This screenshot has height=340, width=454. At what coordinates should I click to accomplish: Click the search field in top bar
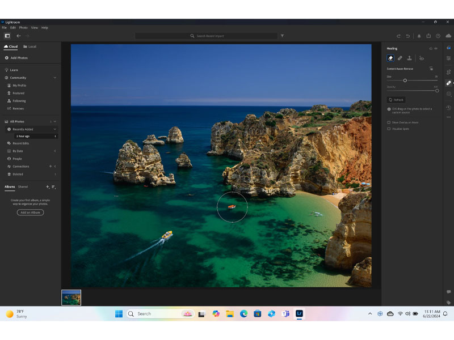[206, 36]
